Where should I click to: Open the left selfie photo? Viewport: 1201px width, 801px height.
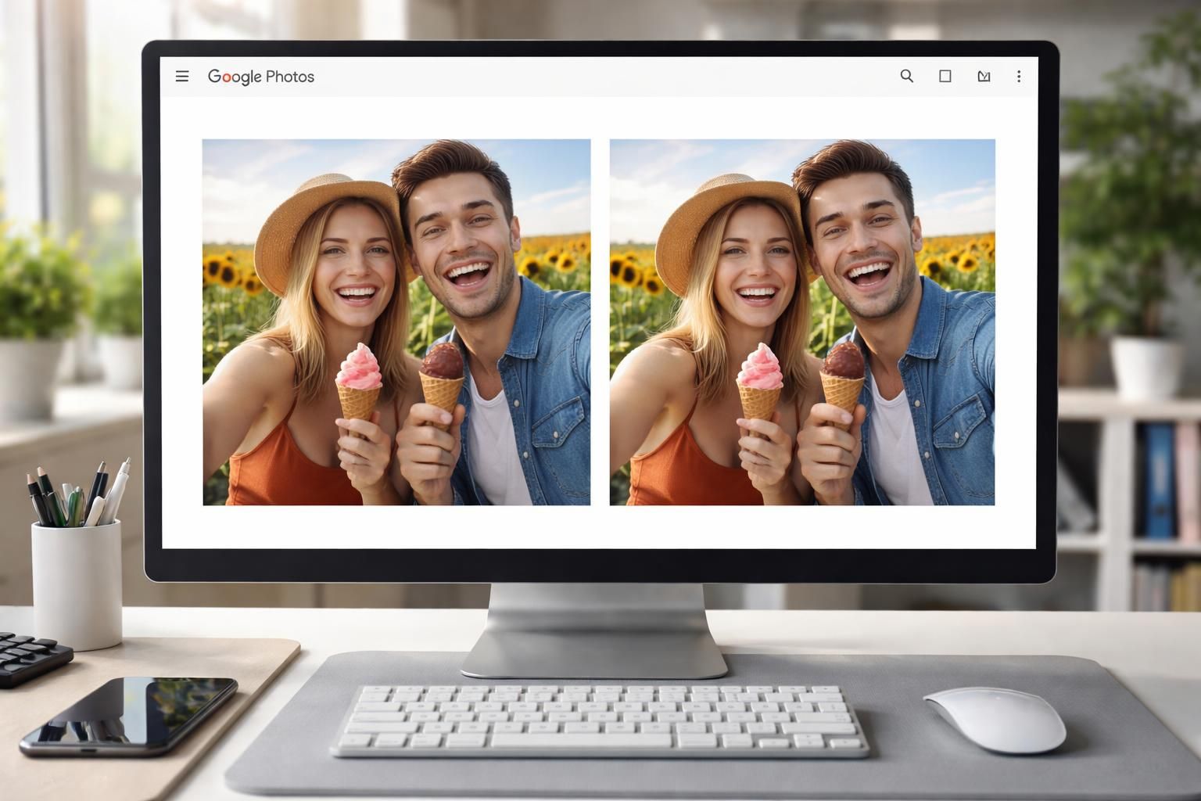click(396, 322)
